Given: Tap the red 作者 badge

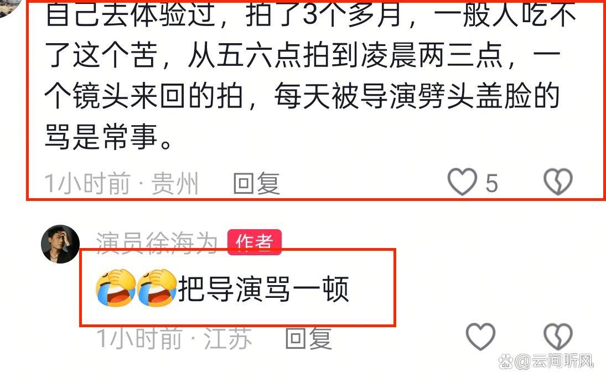Looking at the screenshot, I should click(x=255, y=242).
